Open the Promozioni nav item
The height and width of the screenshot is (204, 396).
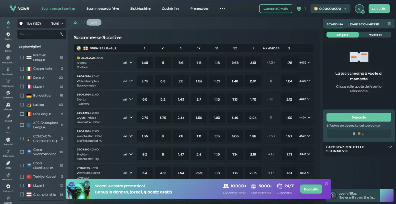[x=200, y=8]
